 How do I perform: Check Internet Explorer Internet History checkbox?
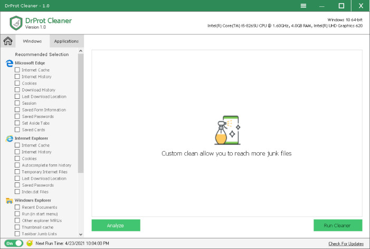(x=17, y=151)
